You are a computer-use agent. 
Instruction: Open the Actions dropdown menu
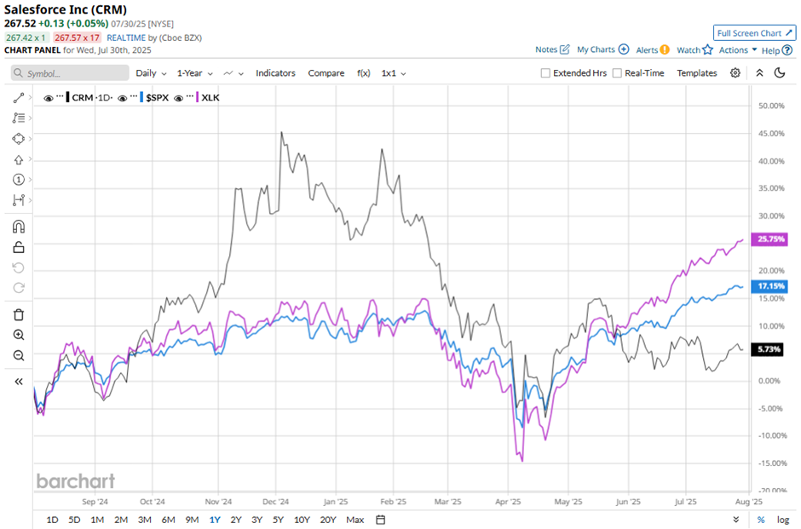[738, 50]
